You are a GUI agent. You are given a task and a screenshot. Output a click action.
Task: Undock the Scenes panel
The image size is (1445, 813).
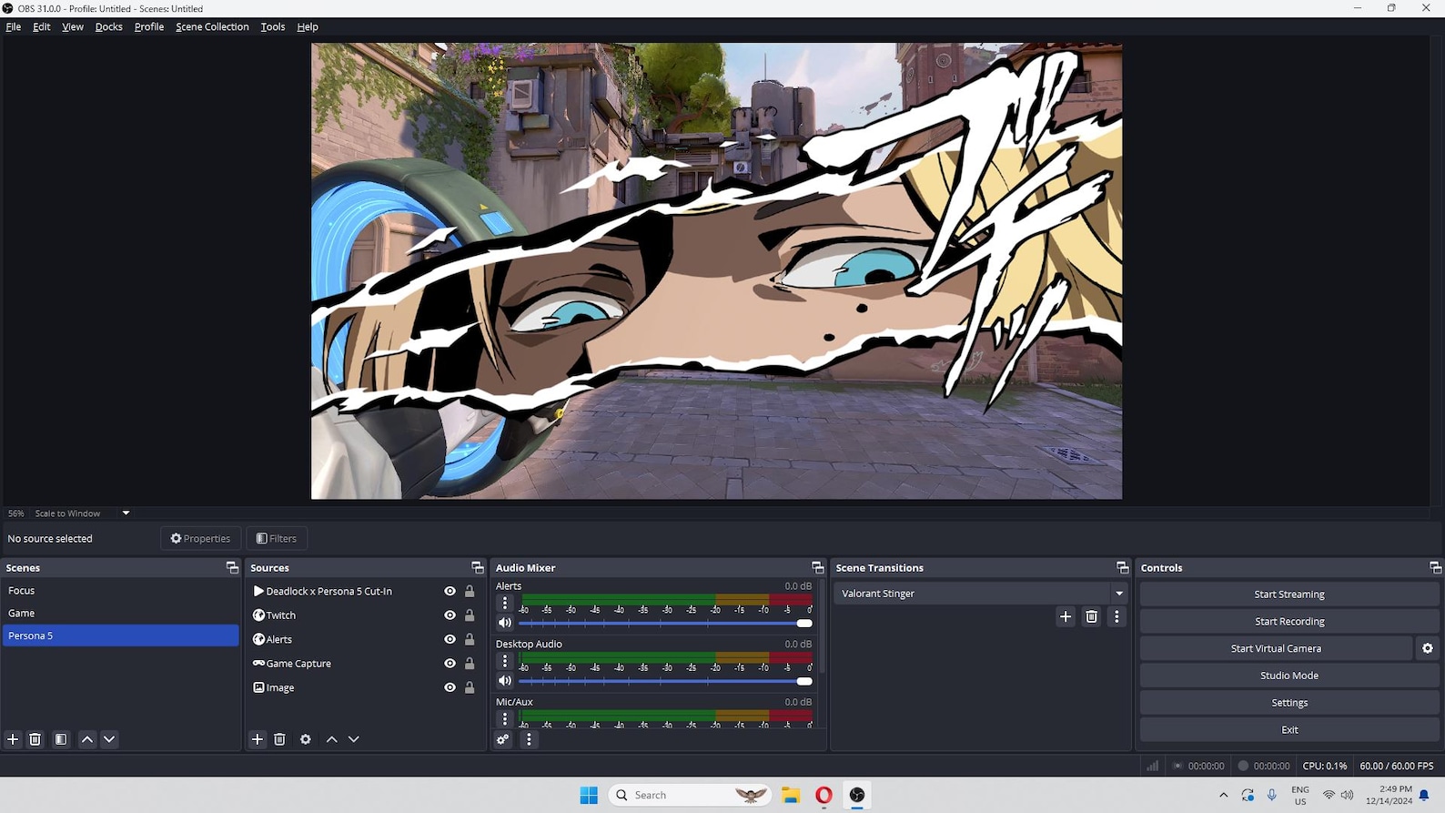coord(232,567)
